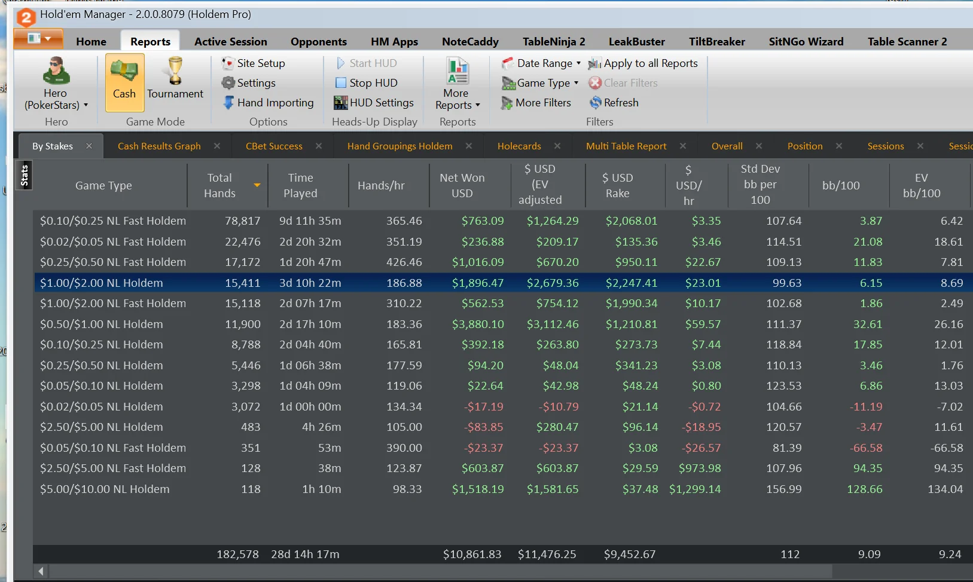Click the horizontal scrollbar left arrow

click(41, 571)
